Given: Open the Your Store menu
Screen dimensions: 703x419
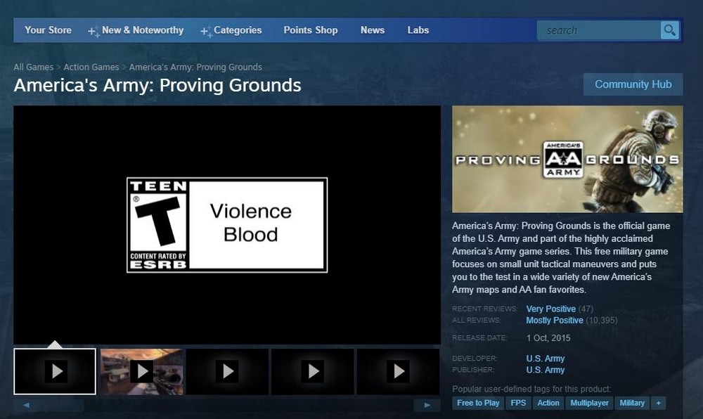Looking at the screenshot, I should click(x=48, y=30).
